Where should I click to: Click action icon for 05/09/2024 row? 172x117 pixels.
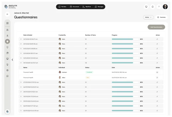(157, 111)
